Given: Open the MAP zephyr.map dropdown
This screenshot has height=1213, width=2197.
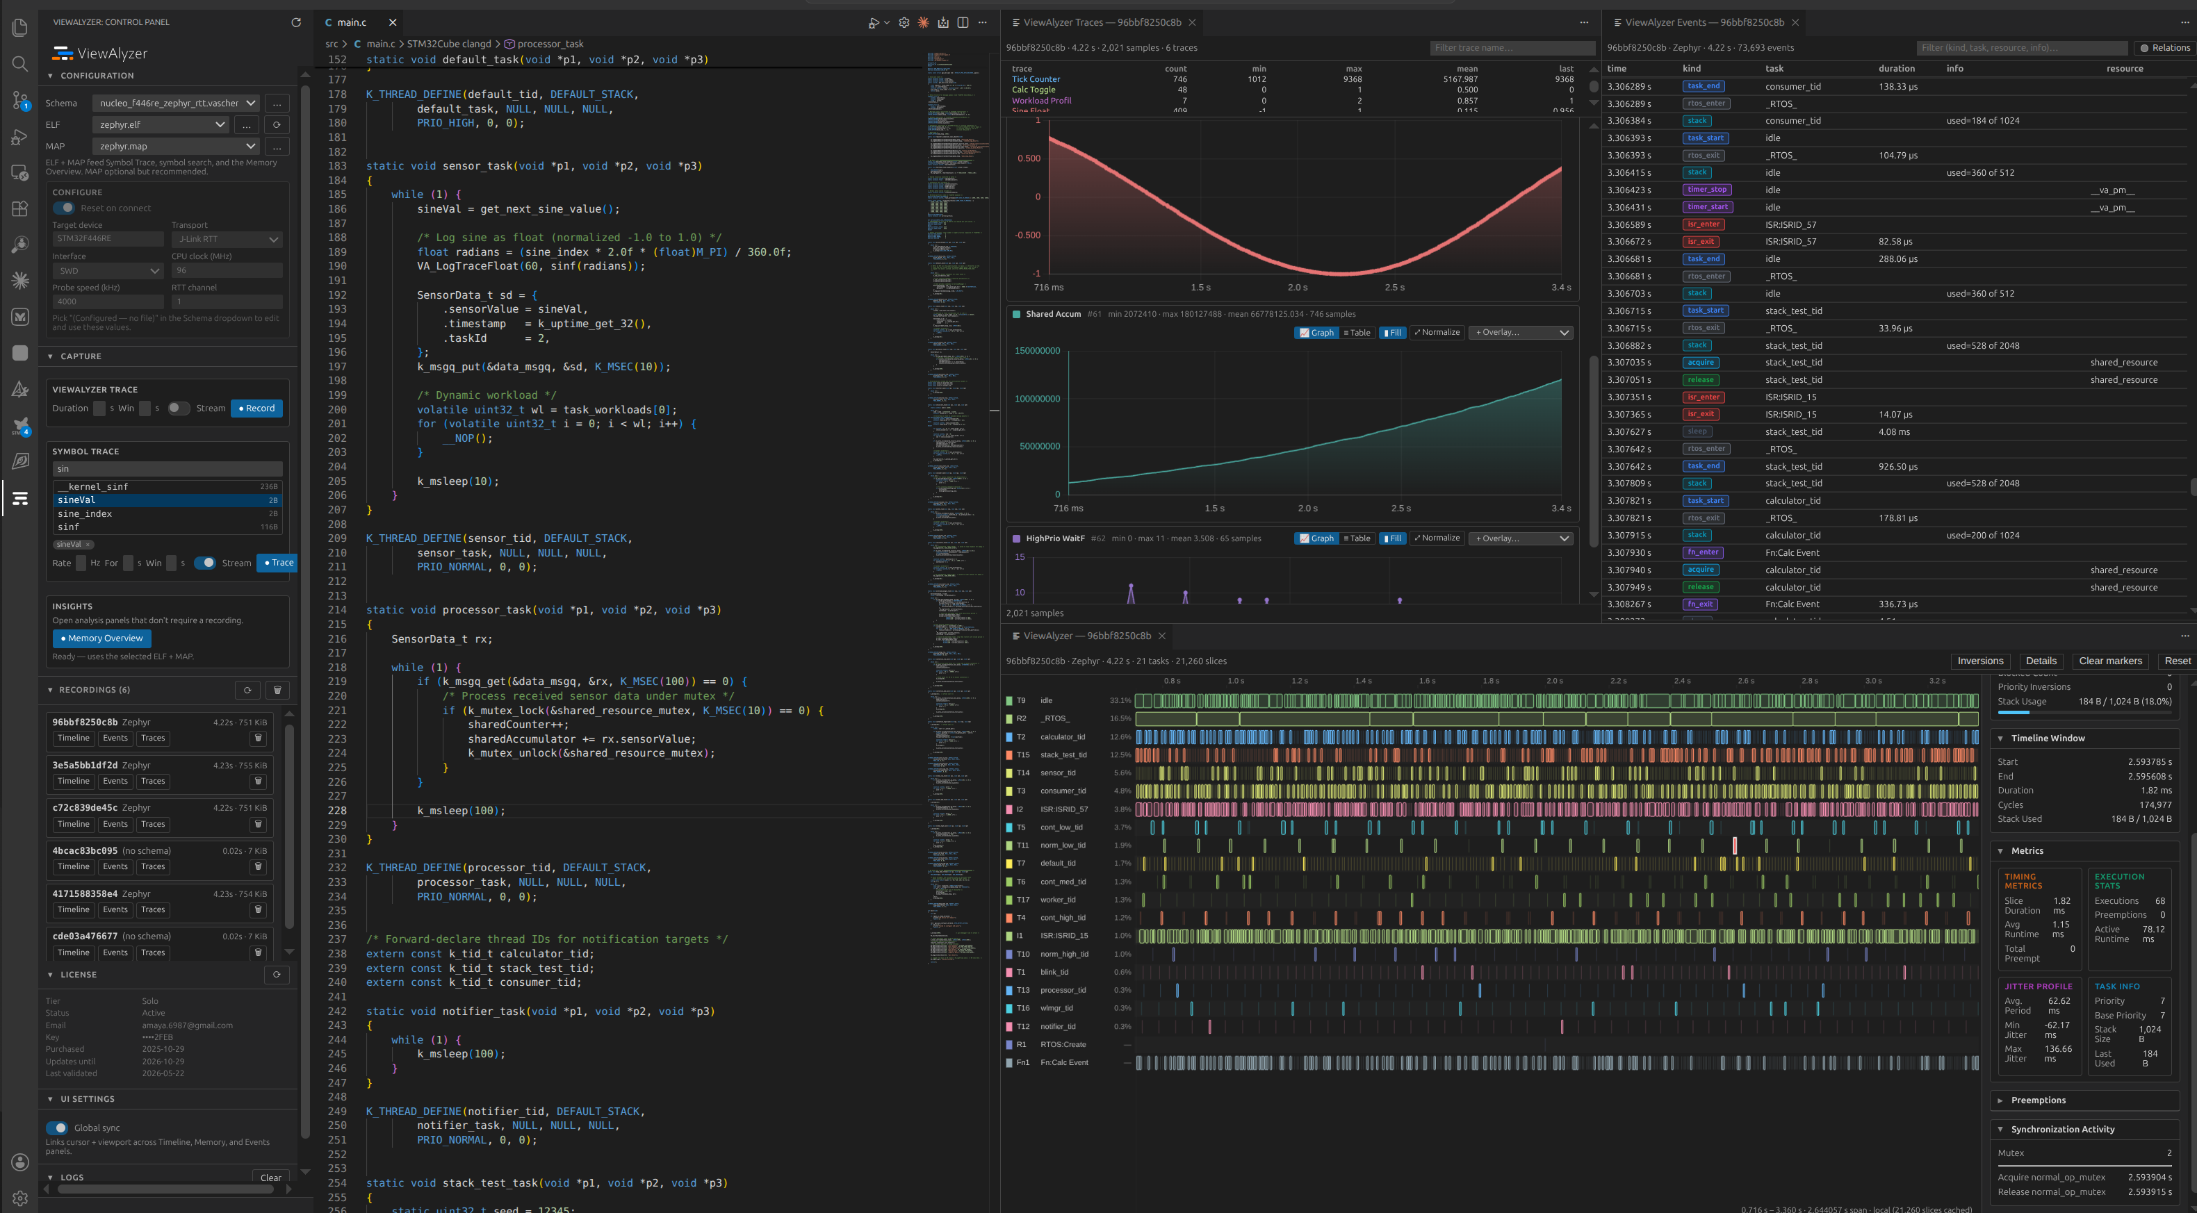Looking at the screenshot, I should tap(176, 147).
